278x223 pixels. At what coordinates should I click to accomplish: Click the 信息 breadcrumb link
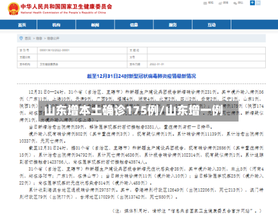point(39,38)
